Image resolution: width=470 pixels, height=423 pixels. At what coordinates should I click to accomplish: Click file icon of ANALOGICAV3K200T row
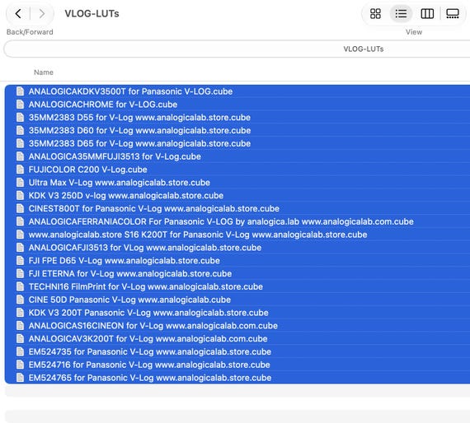[20, 338]
